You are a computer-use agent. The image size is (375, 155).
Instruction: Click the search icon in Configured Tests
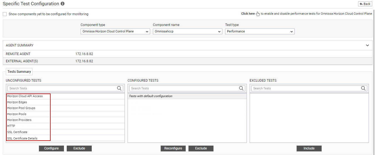(x=241, y=88)
